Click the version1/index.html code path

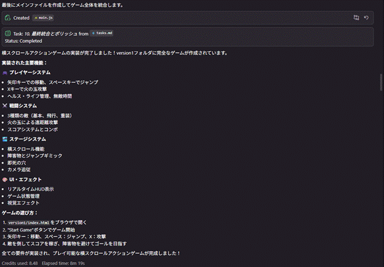click(x=29, y=222)
